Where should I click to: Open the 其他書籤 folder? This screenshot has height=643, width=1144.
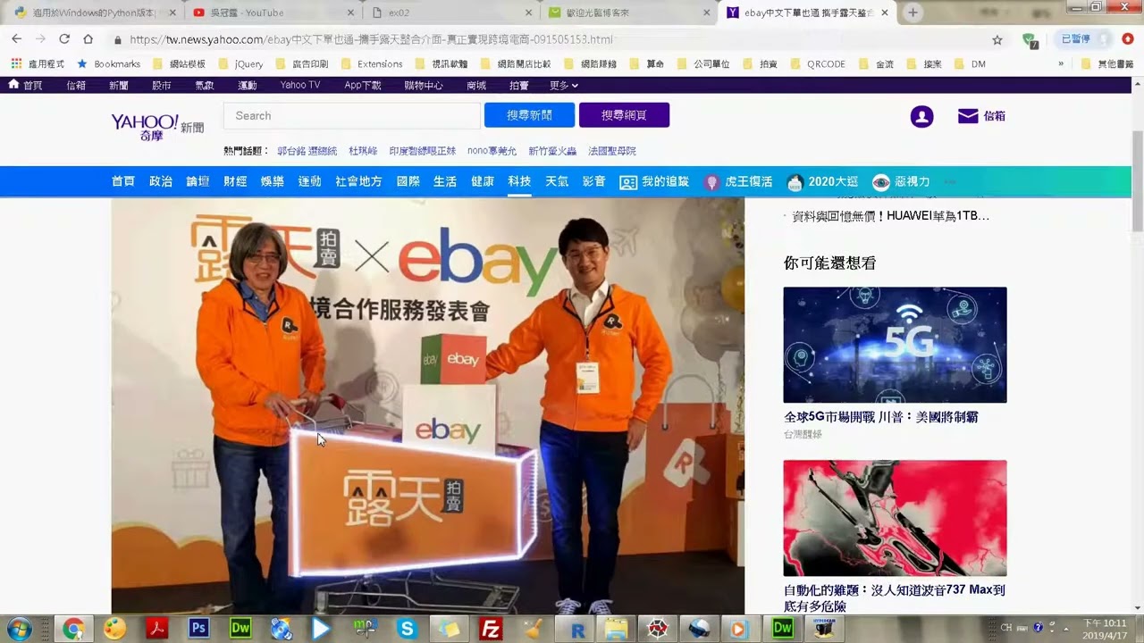pyautogui.click(x=1106, y=63)
